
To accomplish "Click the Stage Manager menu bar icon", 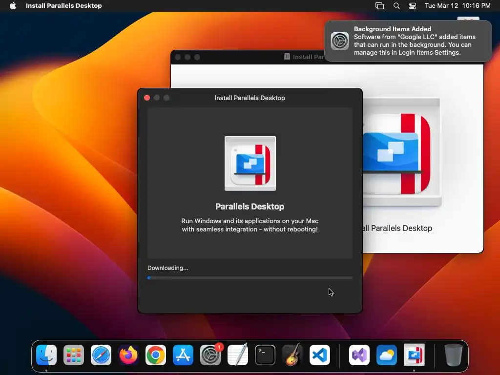I will coord(379,6).
